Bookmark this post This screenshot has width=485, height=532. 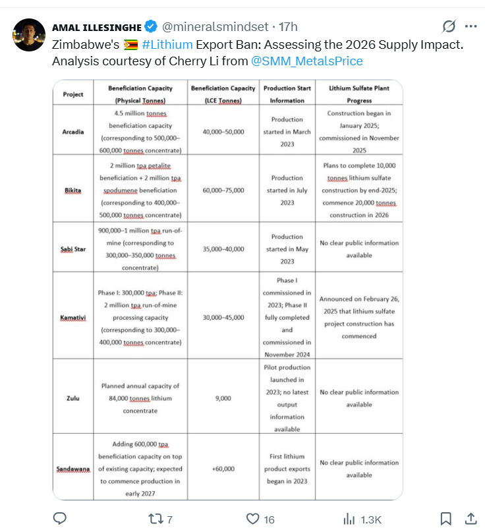coord(445,519)
